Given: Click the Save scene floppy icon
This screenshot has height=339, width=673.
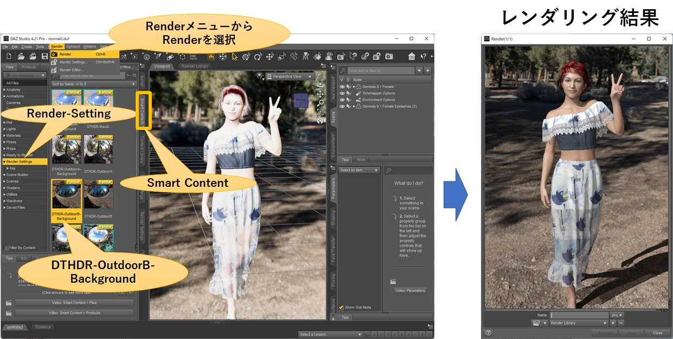Looking at the screenshot, I should pyautogui.click(x=44, y=56).
